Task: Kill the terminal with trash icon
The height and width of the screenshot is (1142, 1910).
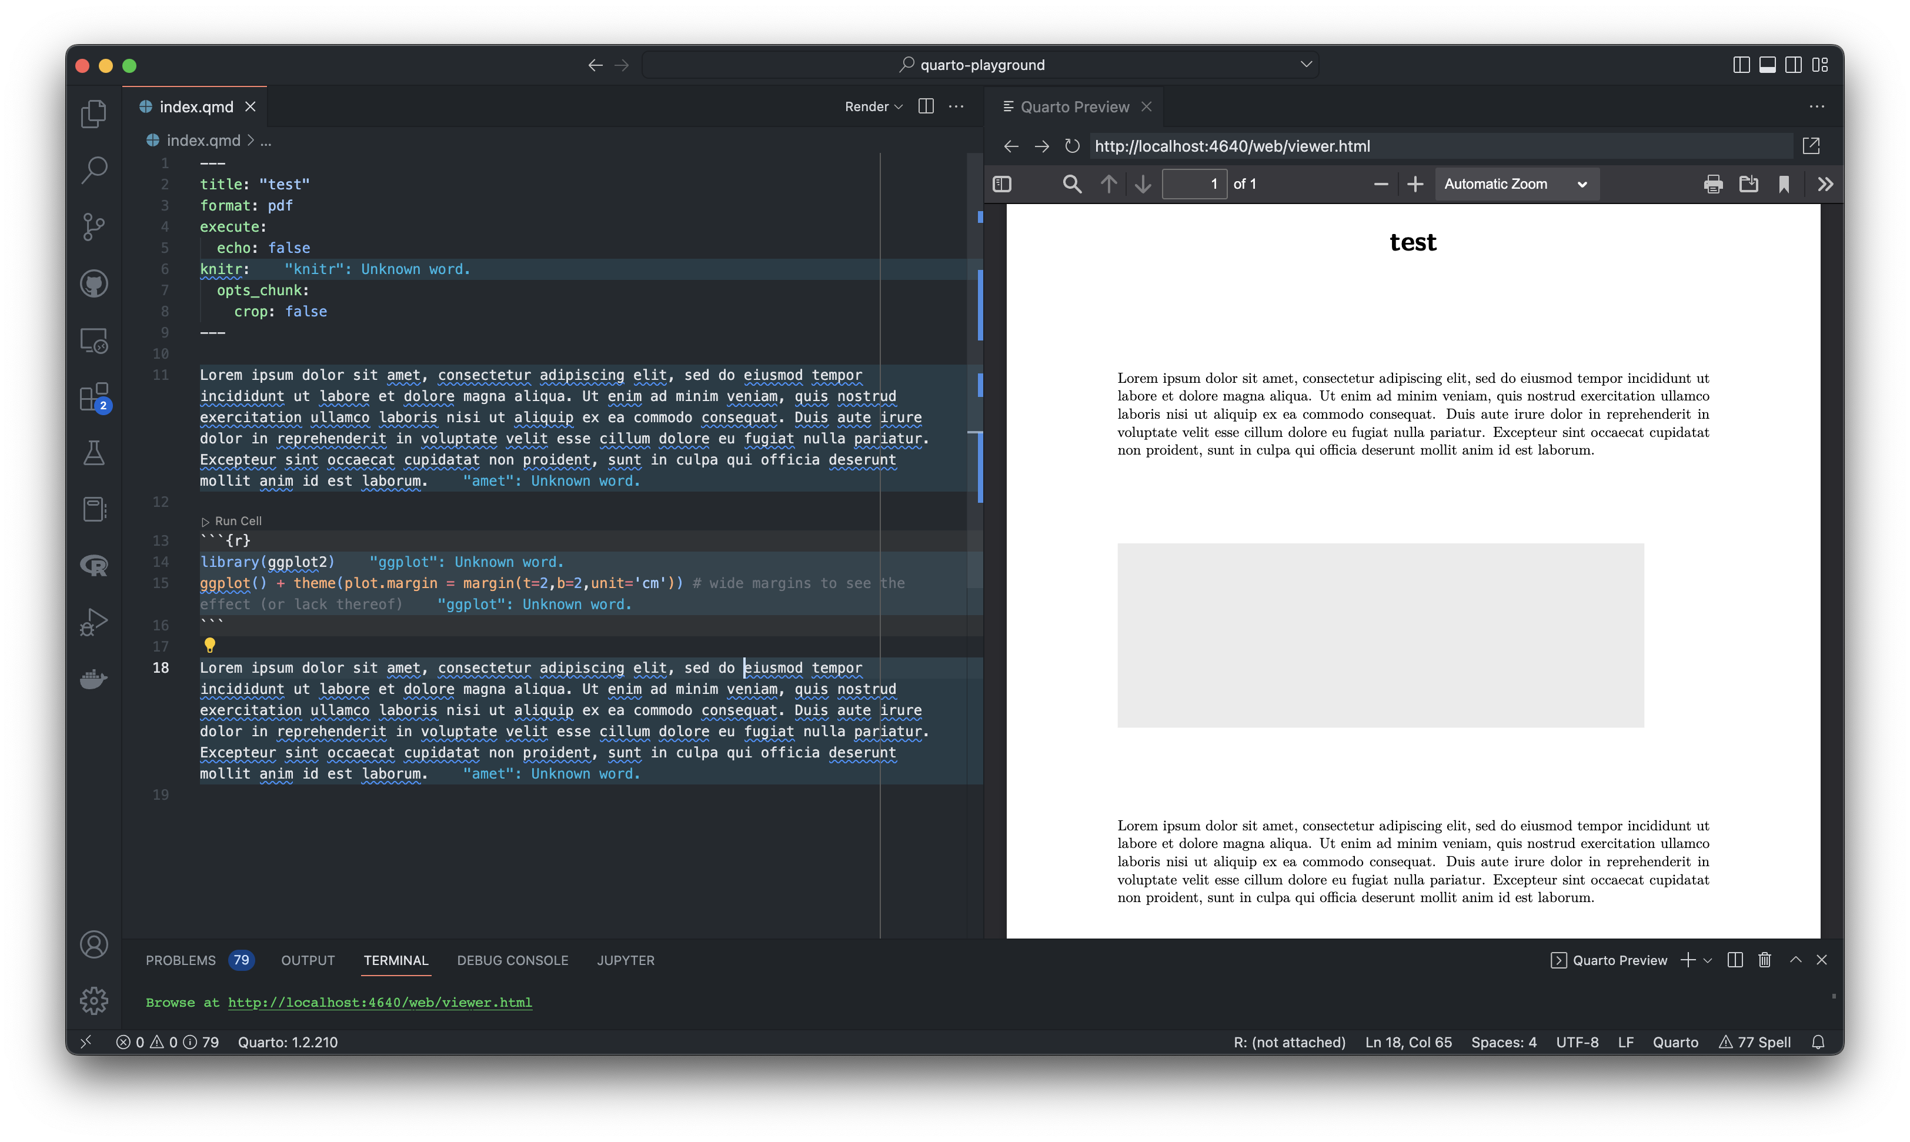Action: (1765, 960)
